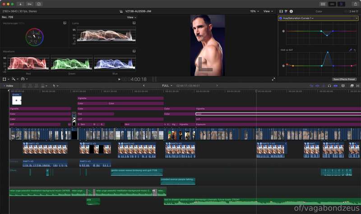Open the info inspector icon

coord(291,11)
